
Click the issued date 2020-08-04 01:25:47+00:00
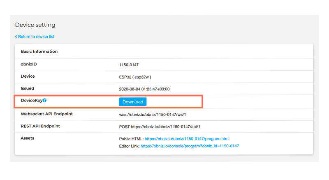click(144, 89)
